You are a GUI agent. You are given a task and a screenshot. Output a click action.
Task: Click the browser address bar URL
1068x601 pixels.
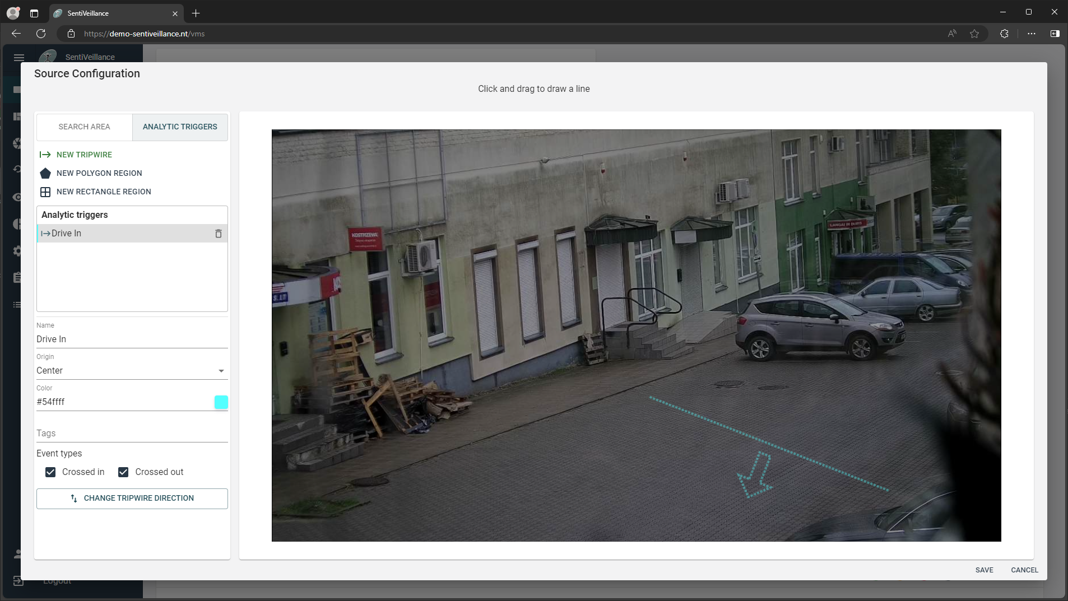[x=144, y=34]
